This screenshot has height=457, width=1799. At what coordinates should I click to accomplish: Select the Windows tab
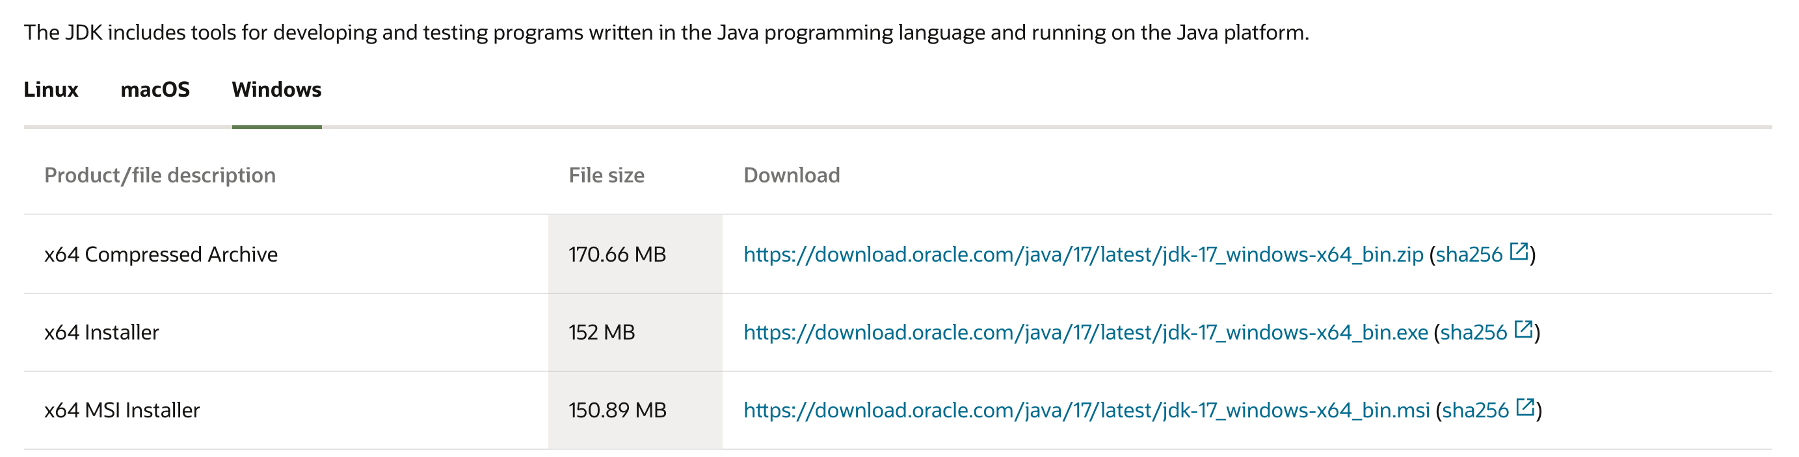(x=276, y=90)
